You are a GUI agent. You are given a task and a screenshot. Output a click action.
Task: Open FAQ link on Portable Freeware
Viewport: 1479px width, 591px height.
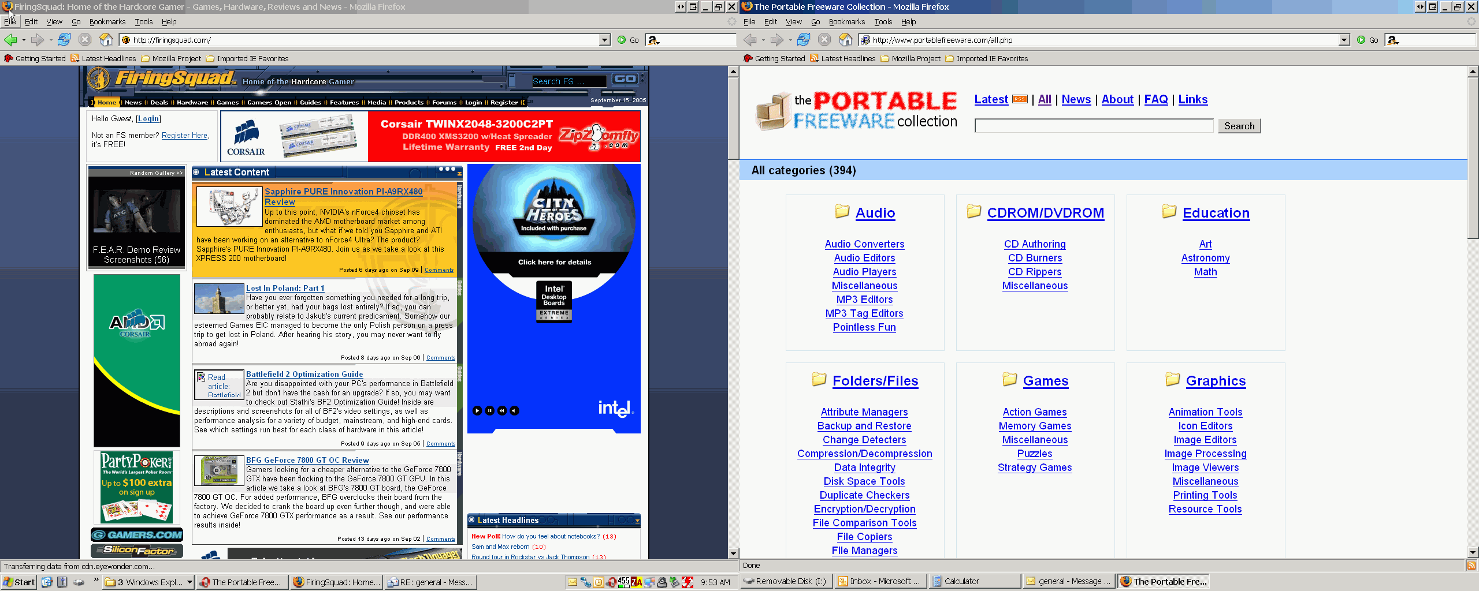pyautogui.click(x=1156, y=99)
